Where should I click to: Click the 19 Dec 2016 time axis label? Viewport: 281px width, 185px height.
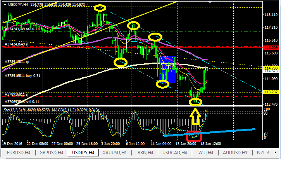coord(12,144)
